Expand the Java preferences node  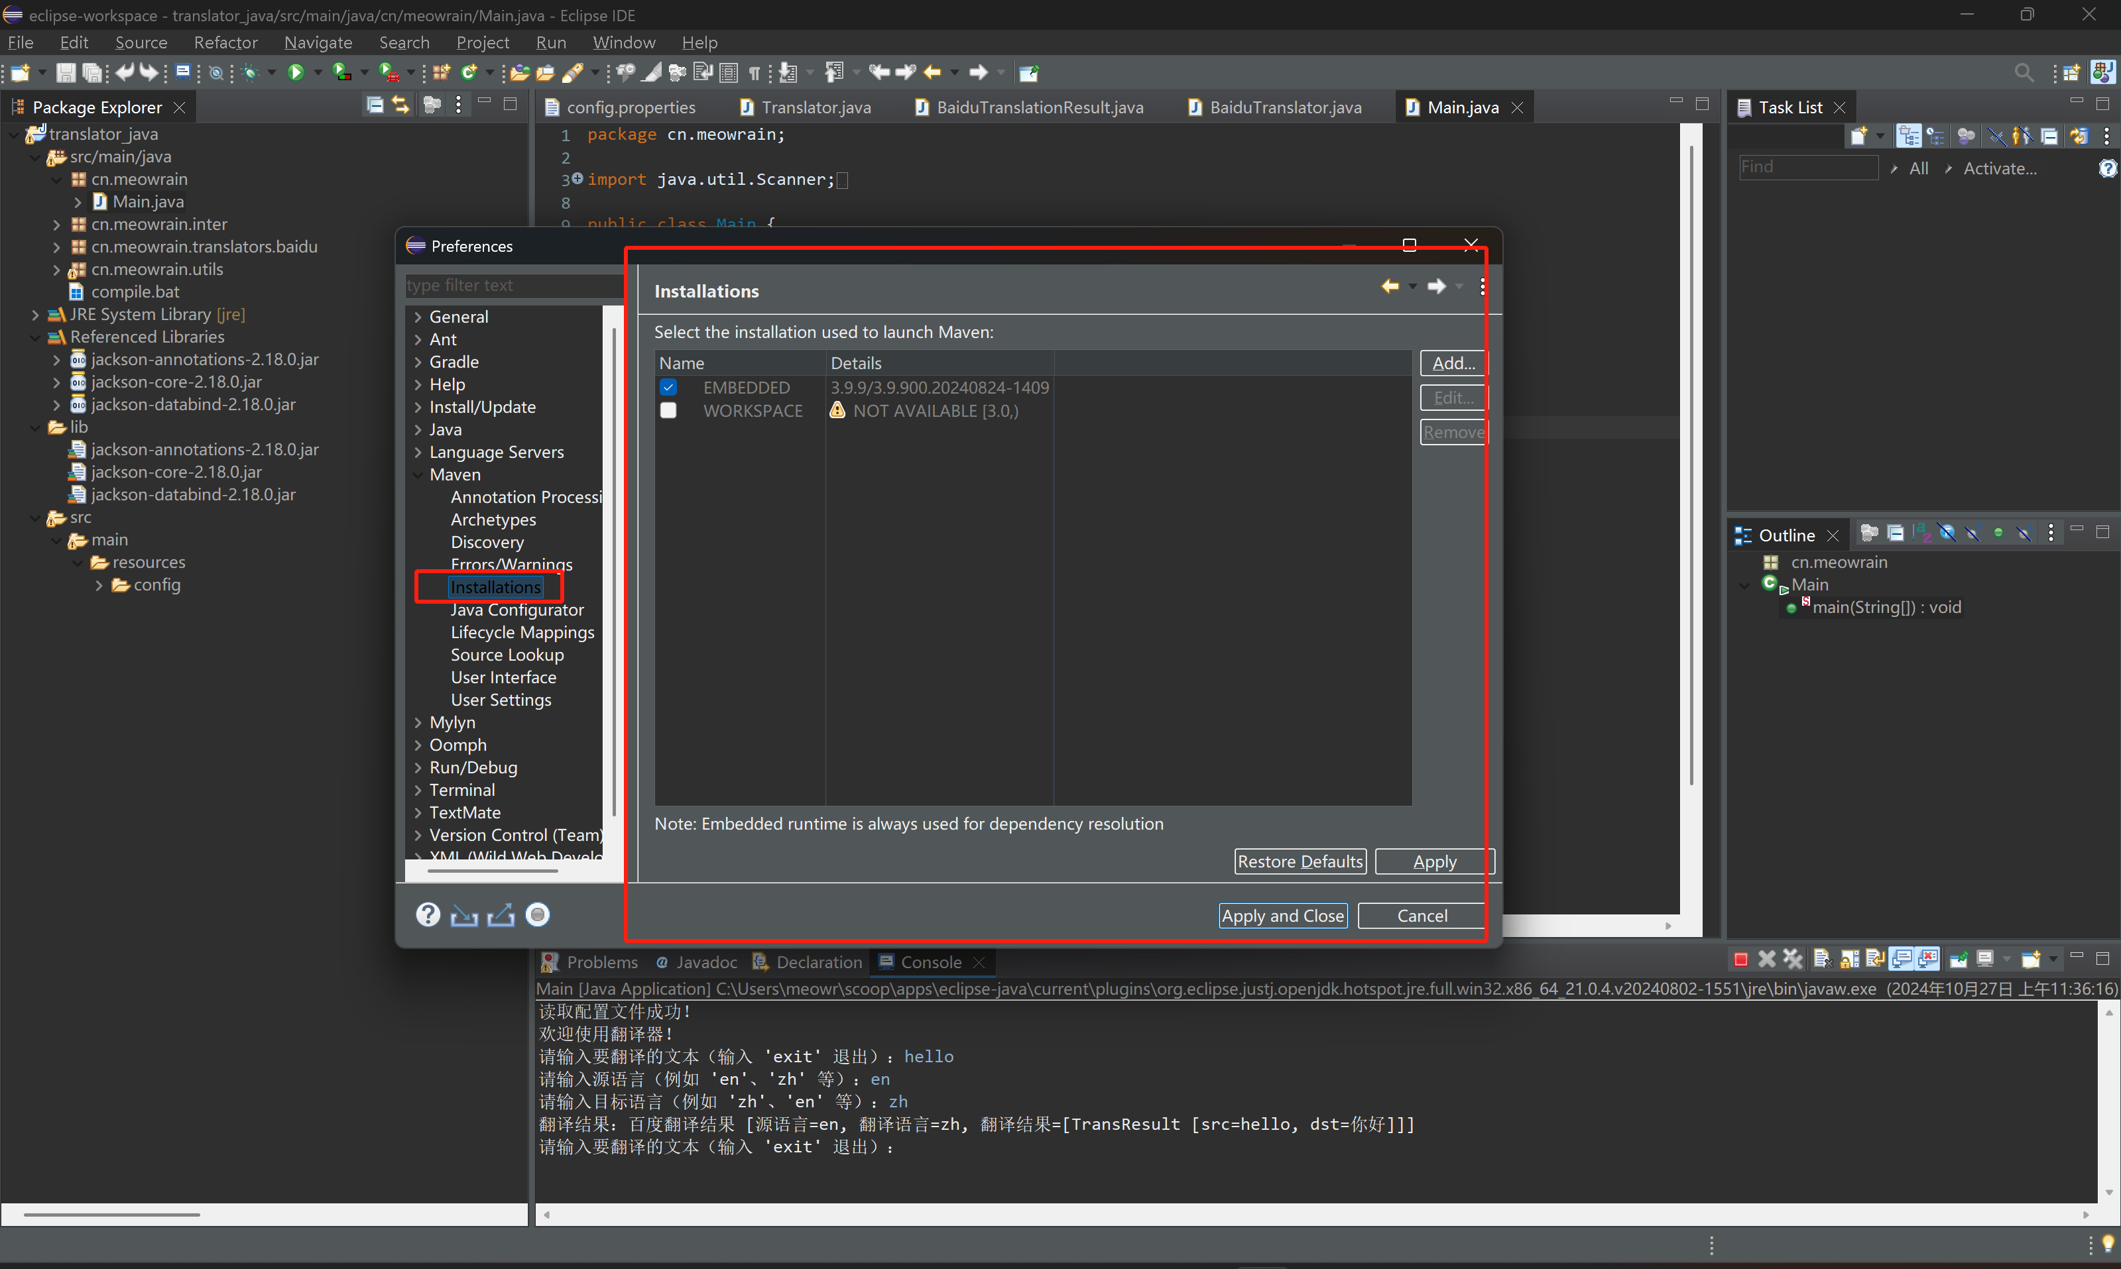[x=418, y=430]
